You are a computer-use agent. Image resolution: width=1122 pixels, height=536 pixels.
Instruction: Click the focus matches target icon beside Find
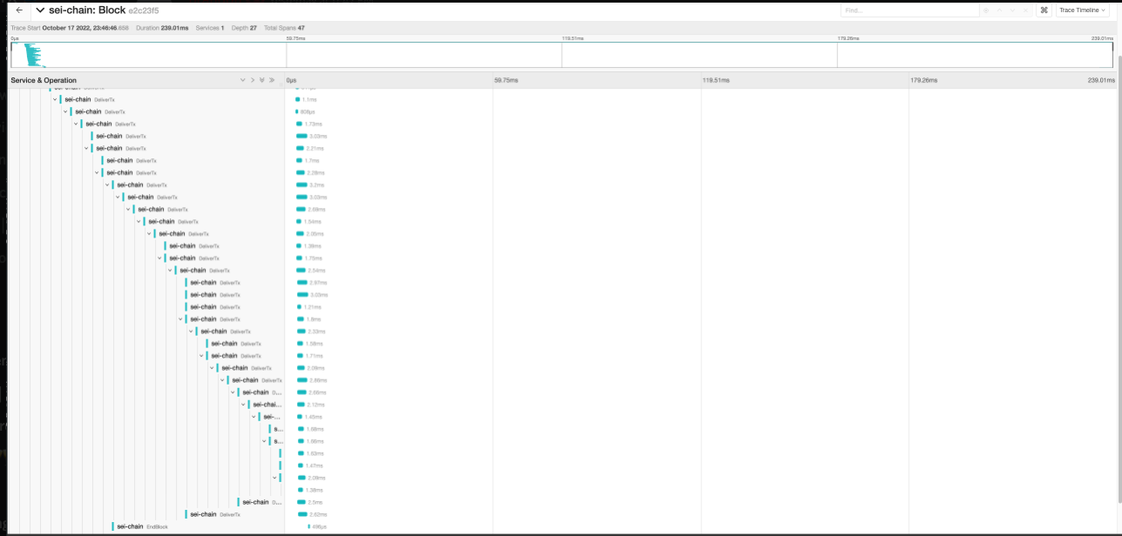tap(987, 10)
